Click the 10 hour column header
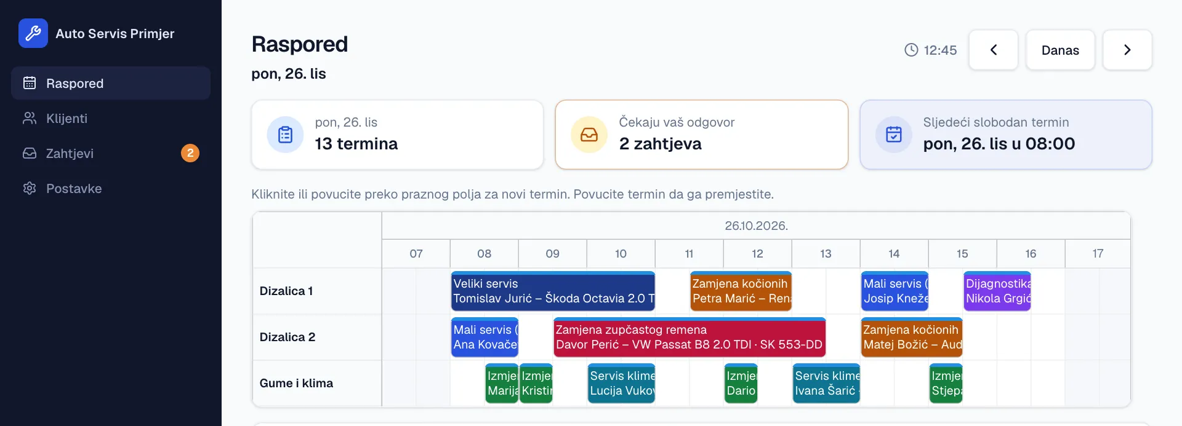Image resolution: width=1182 pixels, height=426 pixels. coord(621,253)
